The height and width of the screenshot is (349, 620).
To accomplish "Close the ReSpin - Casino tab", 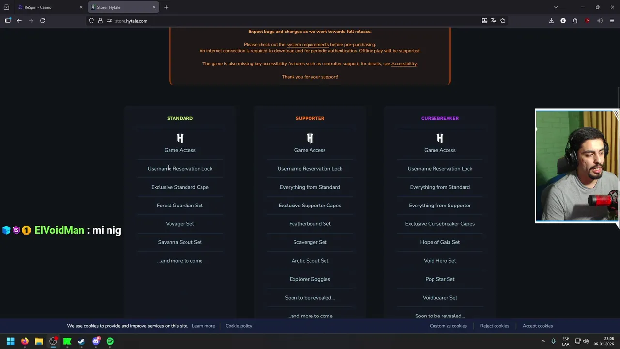I will (81, 7).
